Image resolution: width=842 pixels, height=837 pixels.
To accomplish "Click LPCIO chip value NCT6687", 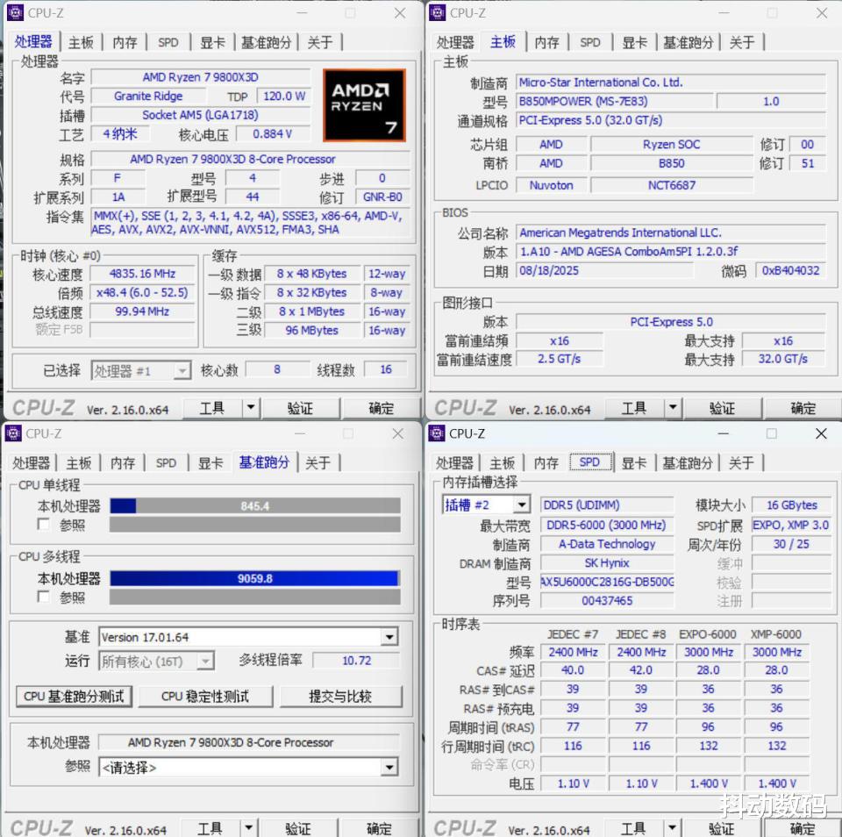I will [672, 185].
